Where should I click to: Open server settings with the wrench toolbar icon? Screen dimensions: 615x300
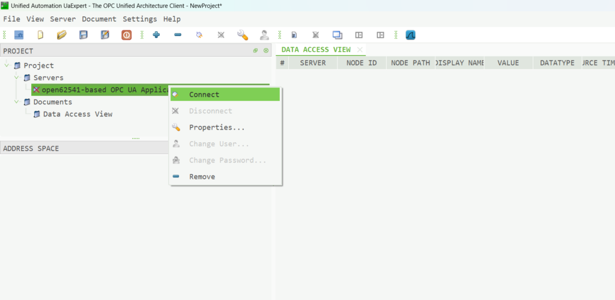pos(243,35)
